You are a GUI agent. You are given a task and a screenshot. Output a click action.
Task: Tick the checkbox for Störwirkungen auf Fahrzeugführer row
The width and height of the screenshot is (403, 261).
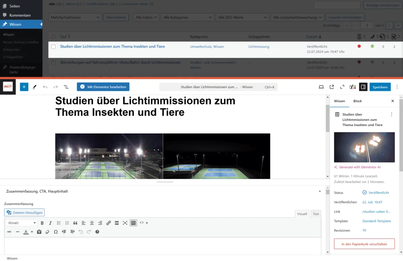tap(53, 62)
